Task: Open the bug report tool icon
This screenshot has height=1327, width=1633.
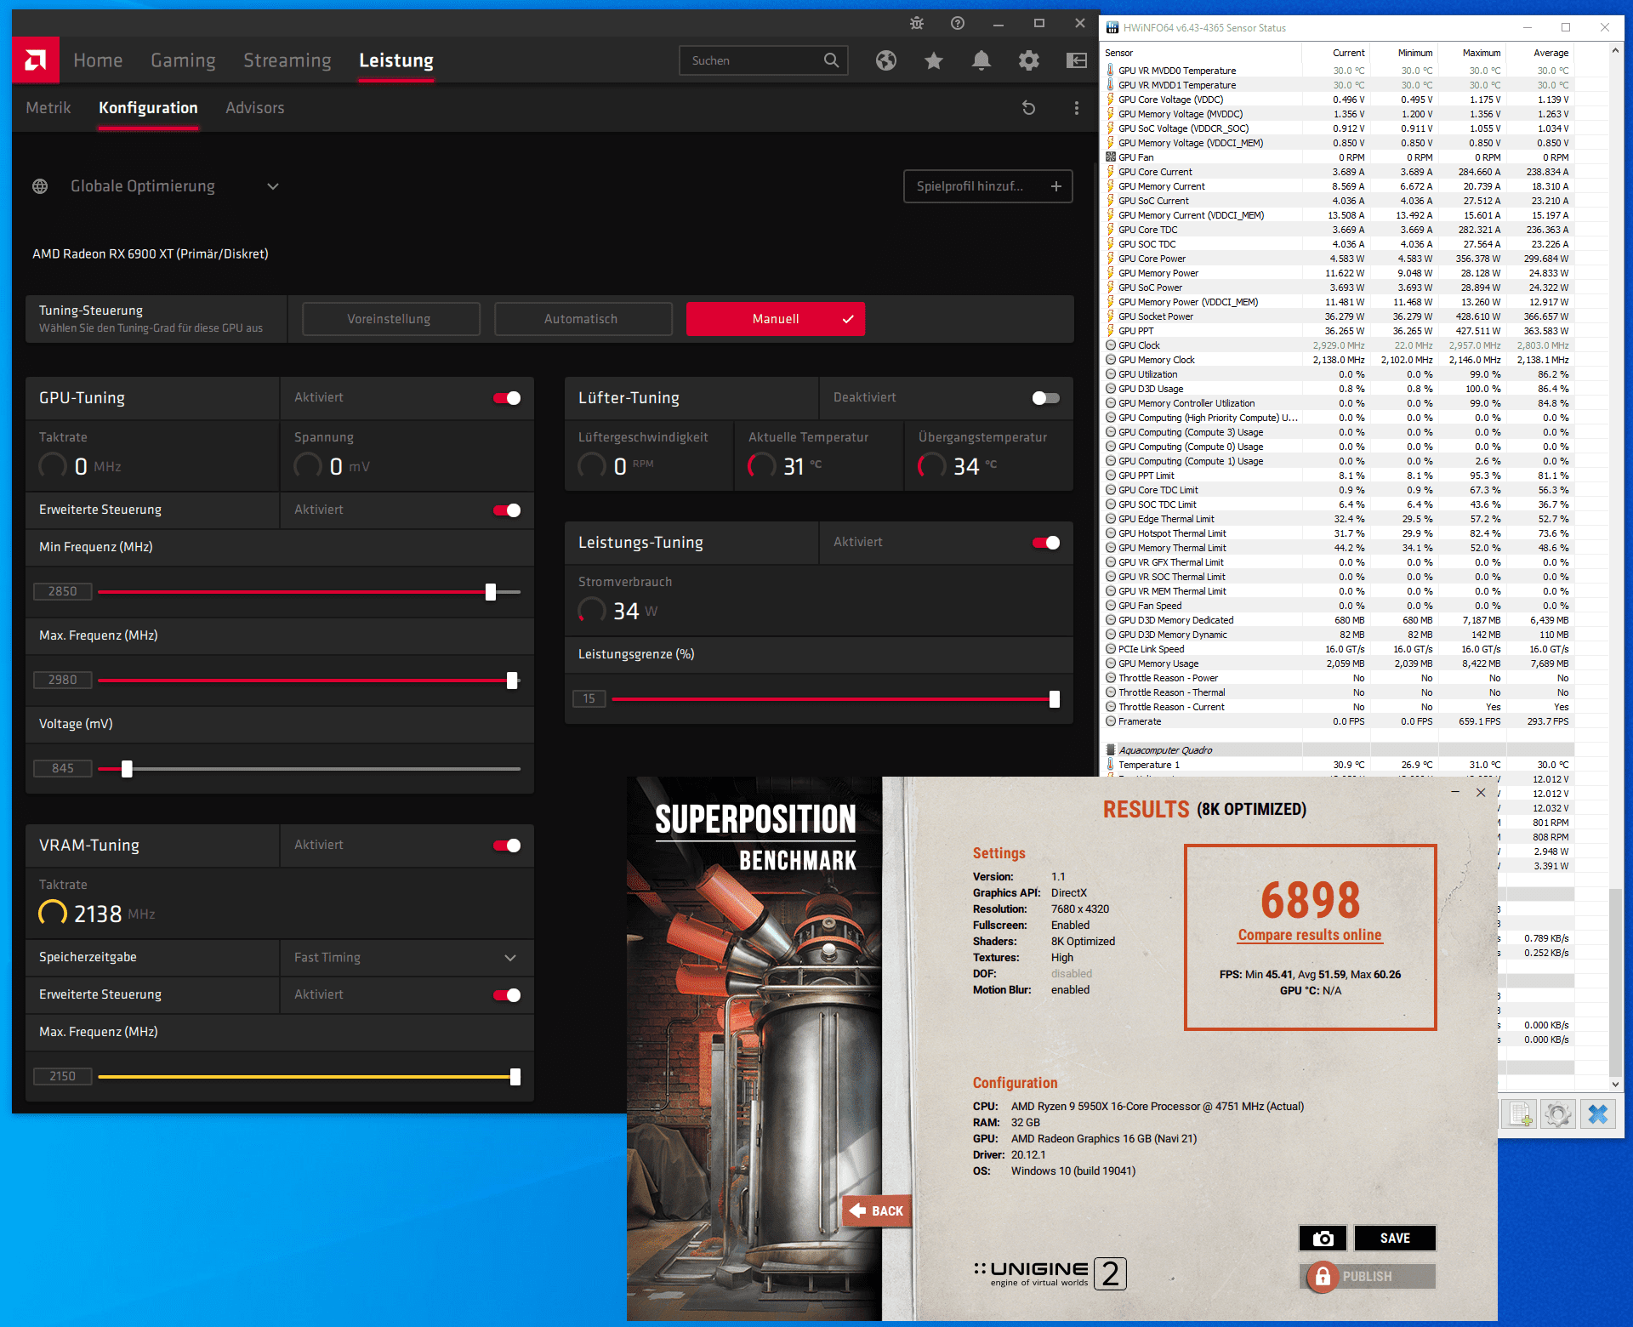Action: pos(917,24)
